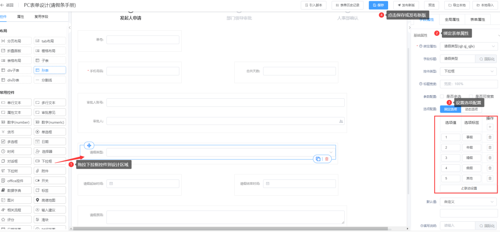Delete the 其他 option row

tap(490, 178)
